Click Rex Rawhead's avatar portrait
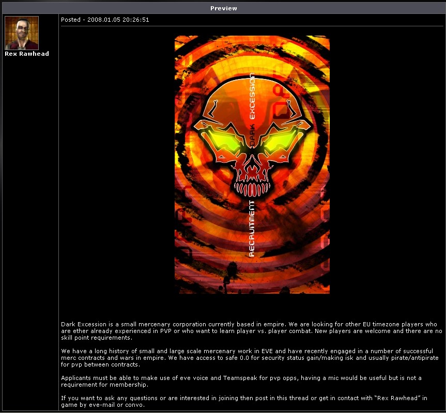 (x=22, y=33)
